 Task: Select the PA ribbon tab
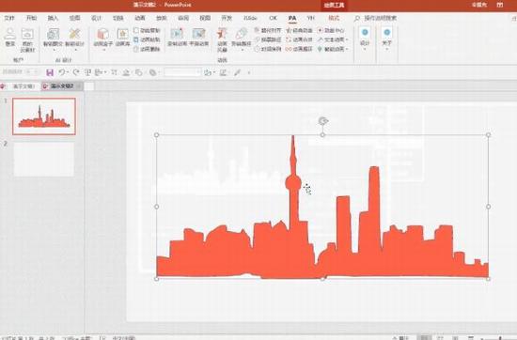(x=292, y=18)
